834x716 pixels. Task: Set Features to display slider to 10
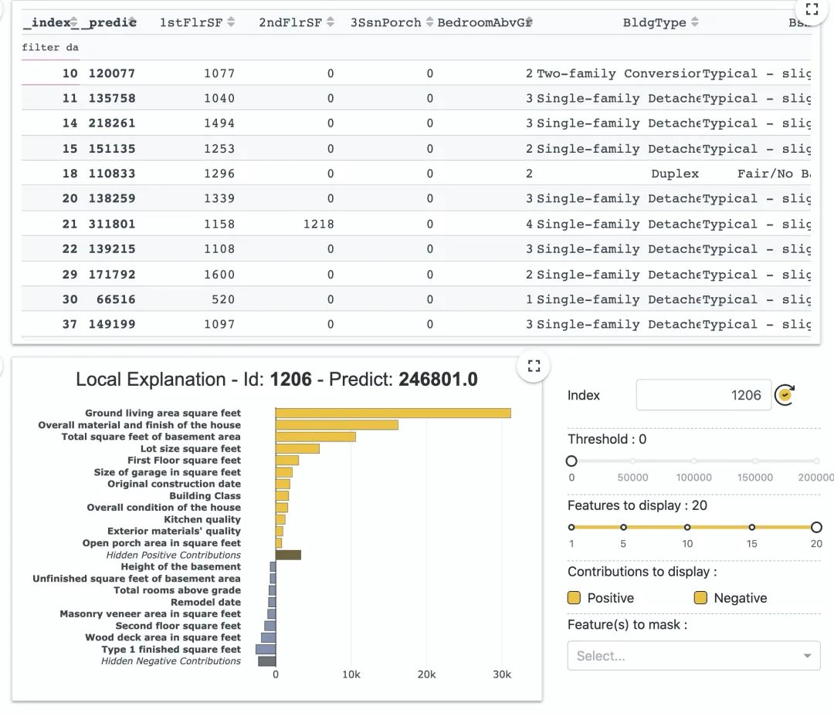687,527
